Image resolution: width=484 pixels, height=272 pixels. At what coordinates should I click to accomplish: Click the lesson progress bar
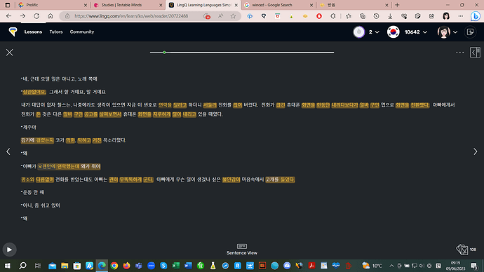[242, 53]
